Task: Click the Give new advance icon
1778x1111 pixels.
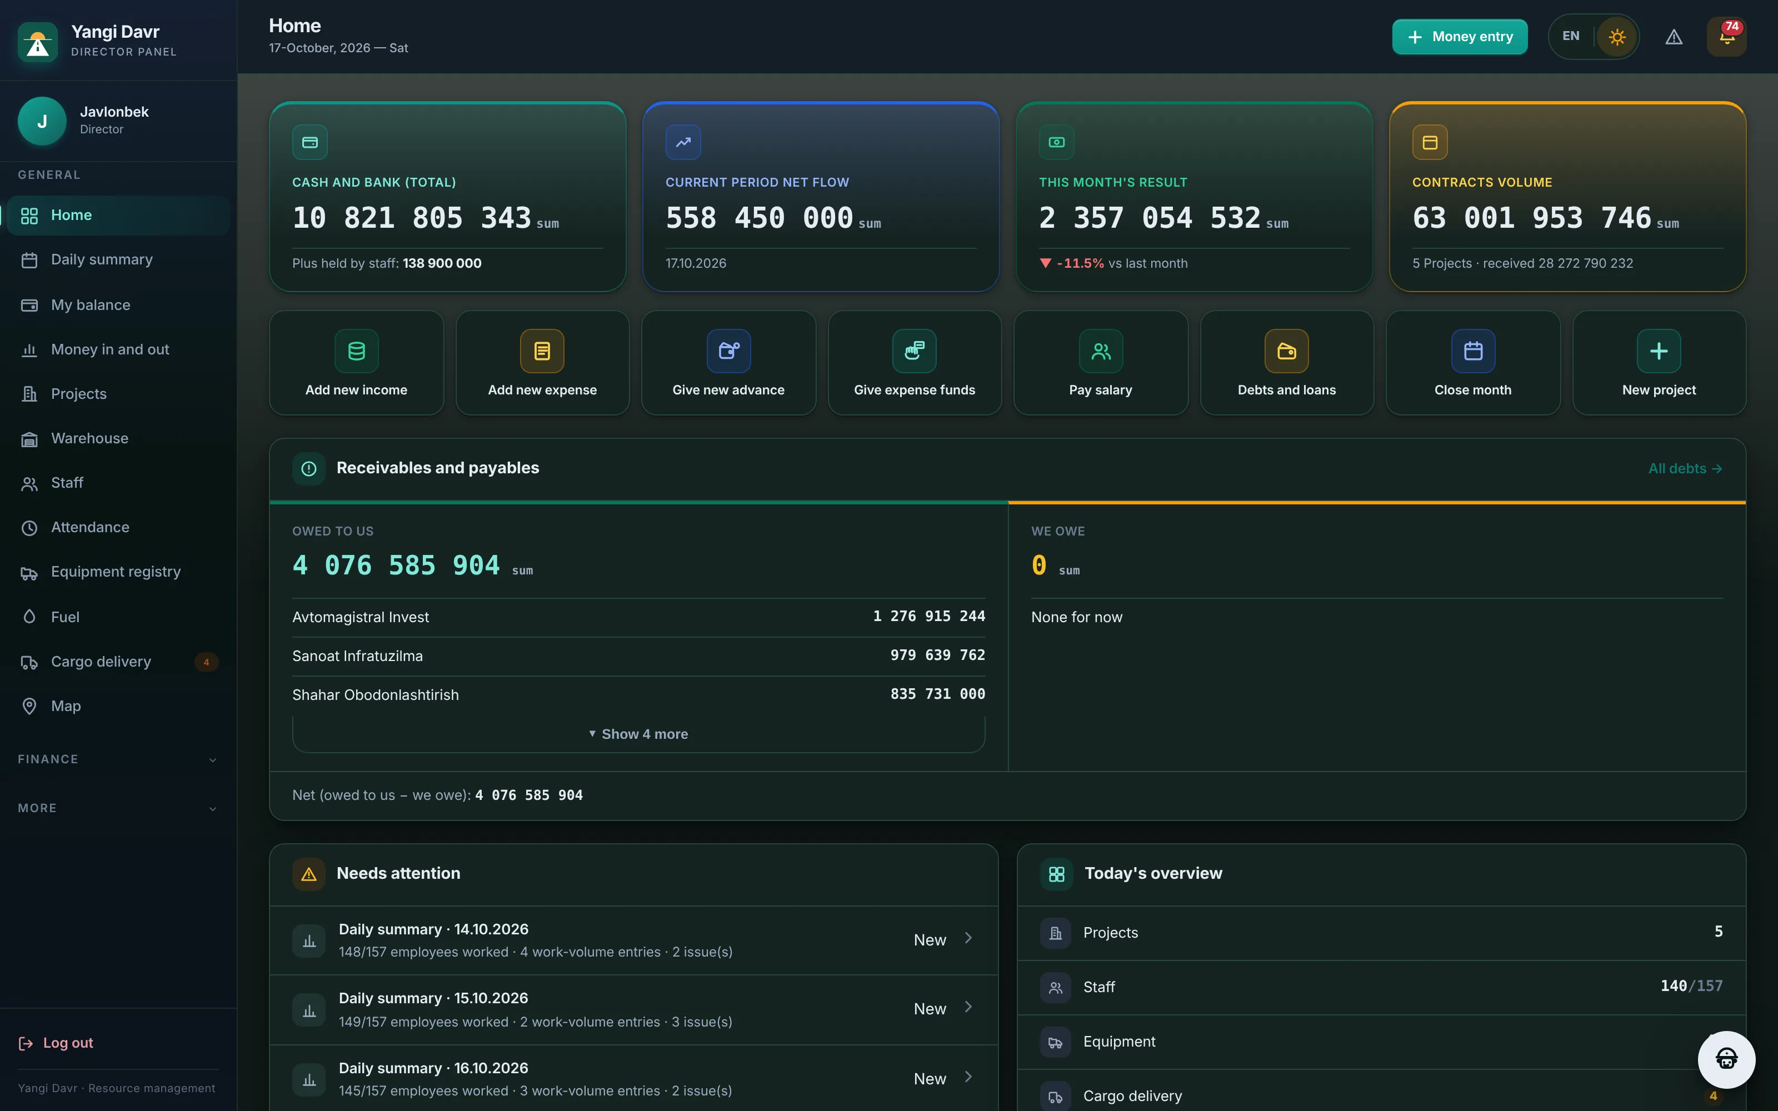Action: [x=729, y=351]
